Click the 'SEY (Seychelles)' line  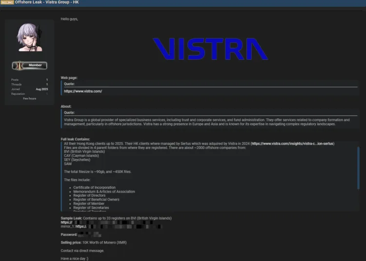[77, 160]
